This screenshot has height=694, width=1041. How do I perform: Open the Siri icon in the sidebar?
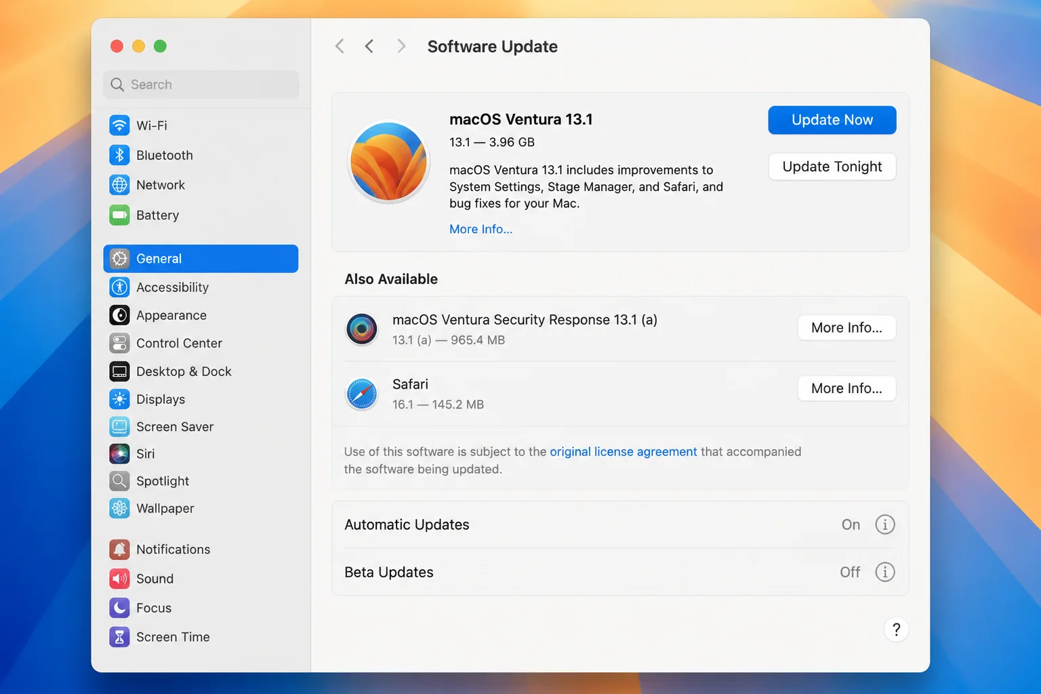tap(120, 453)
